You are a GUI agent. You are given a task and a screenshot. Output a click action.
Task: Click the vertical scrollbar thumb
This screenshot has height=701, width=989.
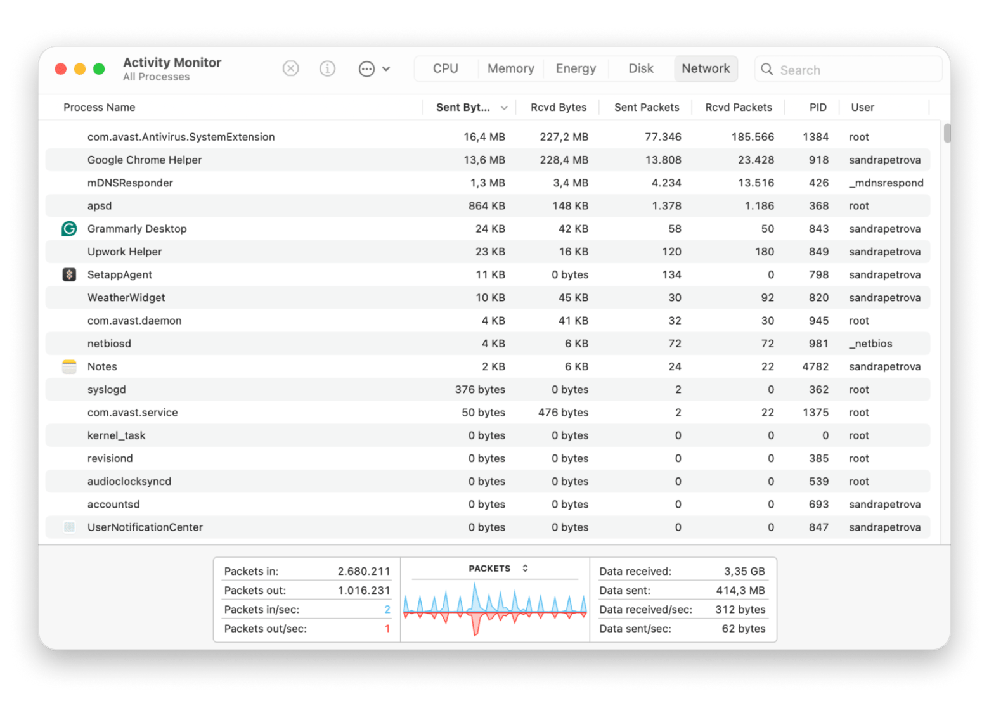[947, 133]
